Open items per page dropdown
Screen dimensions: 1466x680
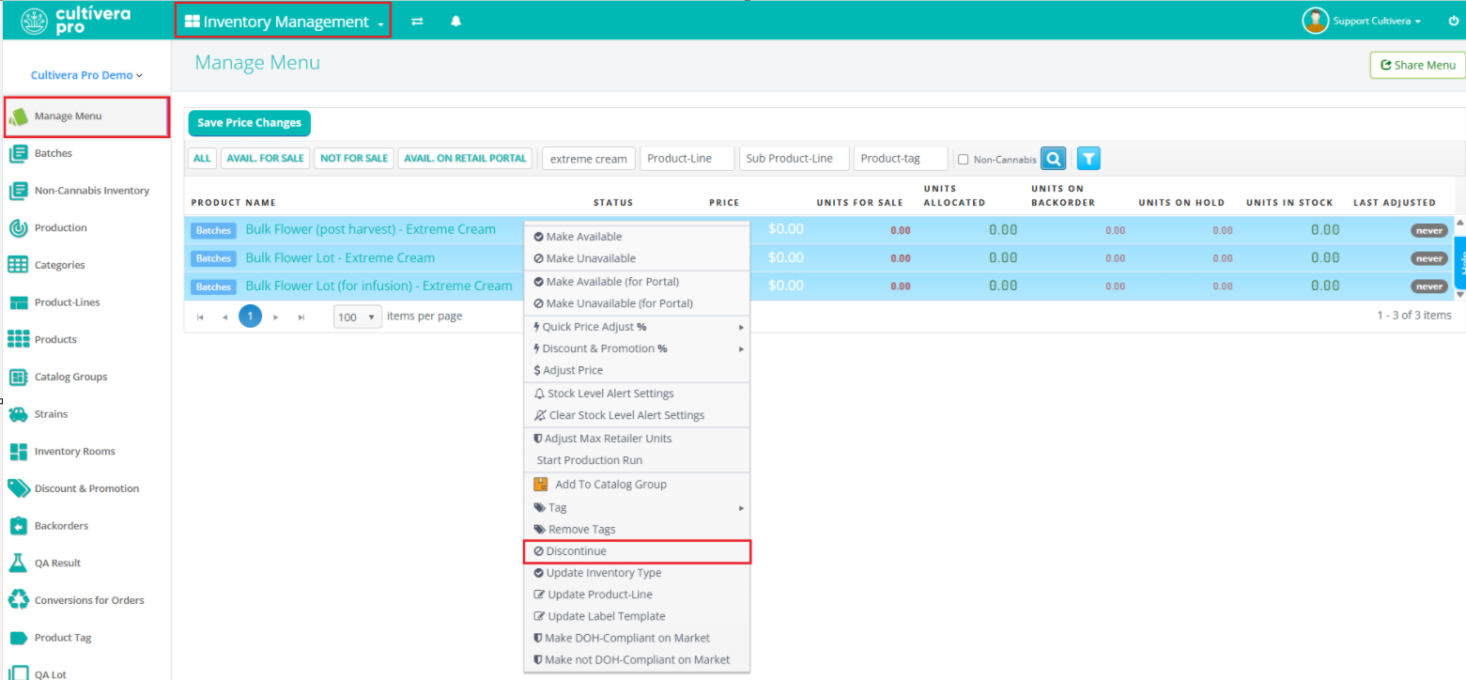click(x=358, y=317)
